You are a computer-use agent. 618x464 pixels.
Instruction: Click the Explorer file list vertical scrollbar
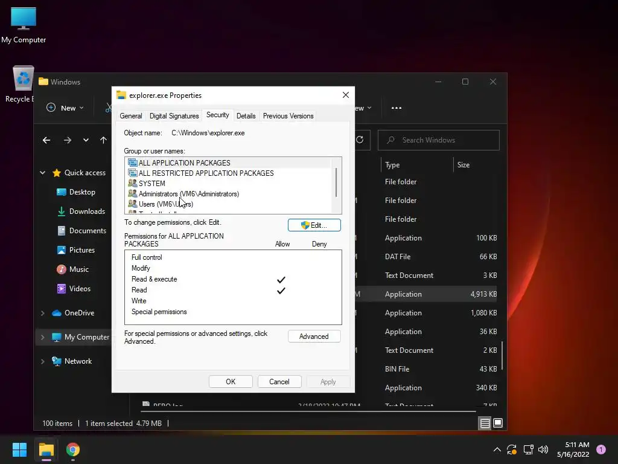(x=502, y=355)
